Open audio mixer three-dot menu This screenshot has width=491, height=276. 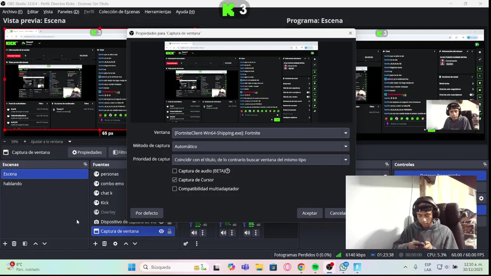pos(196,243)
